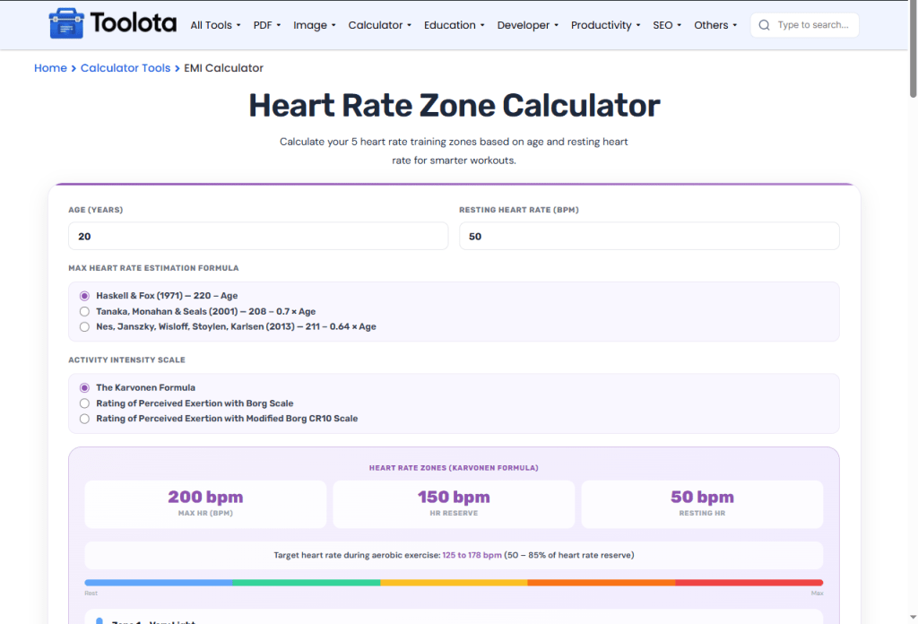Click the 50 bpm Resting HR card
The image size is (918, 624).
pos(702,504)
